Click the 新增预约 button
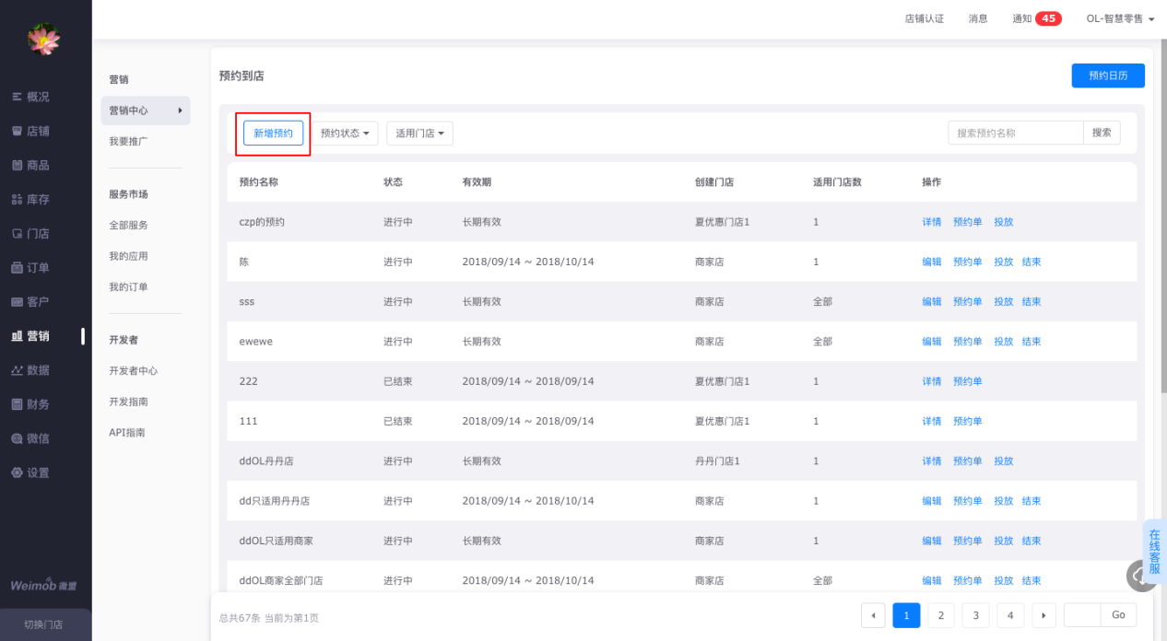Image resolution: width=1167 pixels, height=641 pixels. 274,134
